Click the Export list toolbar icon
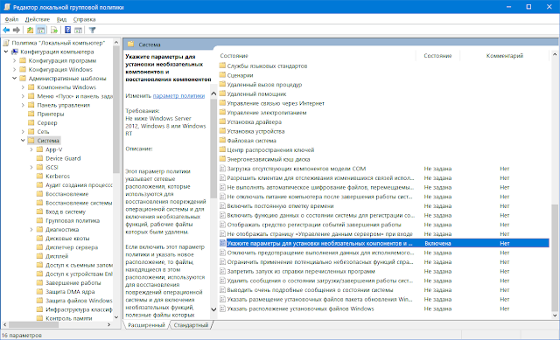The width and height of the screenshot is (560, 340). (x=54, y=30)
